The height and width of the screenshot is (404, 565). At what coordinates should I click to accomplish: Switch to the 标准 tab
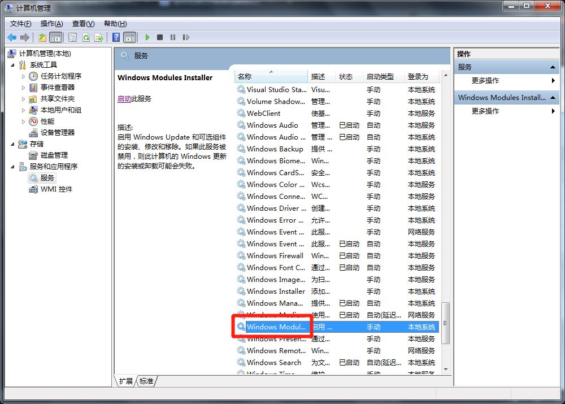click(146, 381)
